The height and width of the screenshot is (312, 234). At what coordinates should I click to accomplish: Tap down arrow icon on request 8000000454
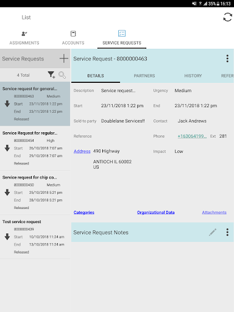7,148
